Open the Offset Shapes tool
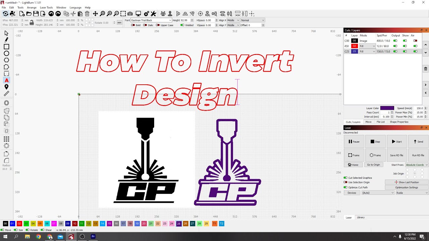This screenshot has height=241, width=429. tap(6, 103)
